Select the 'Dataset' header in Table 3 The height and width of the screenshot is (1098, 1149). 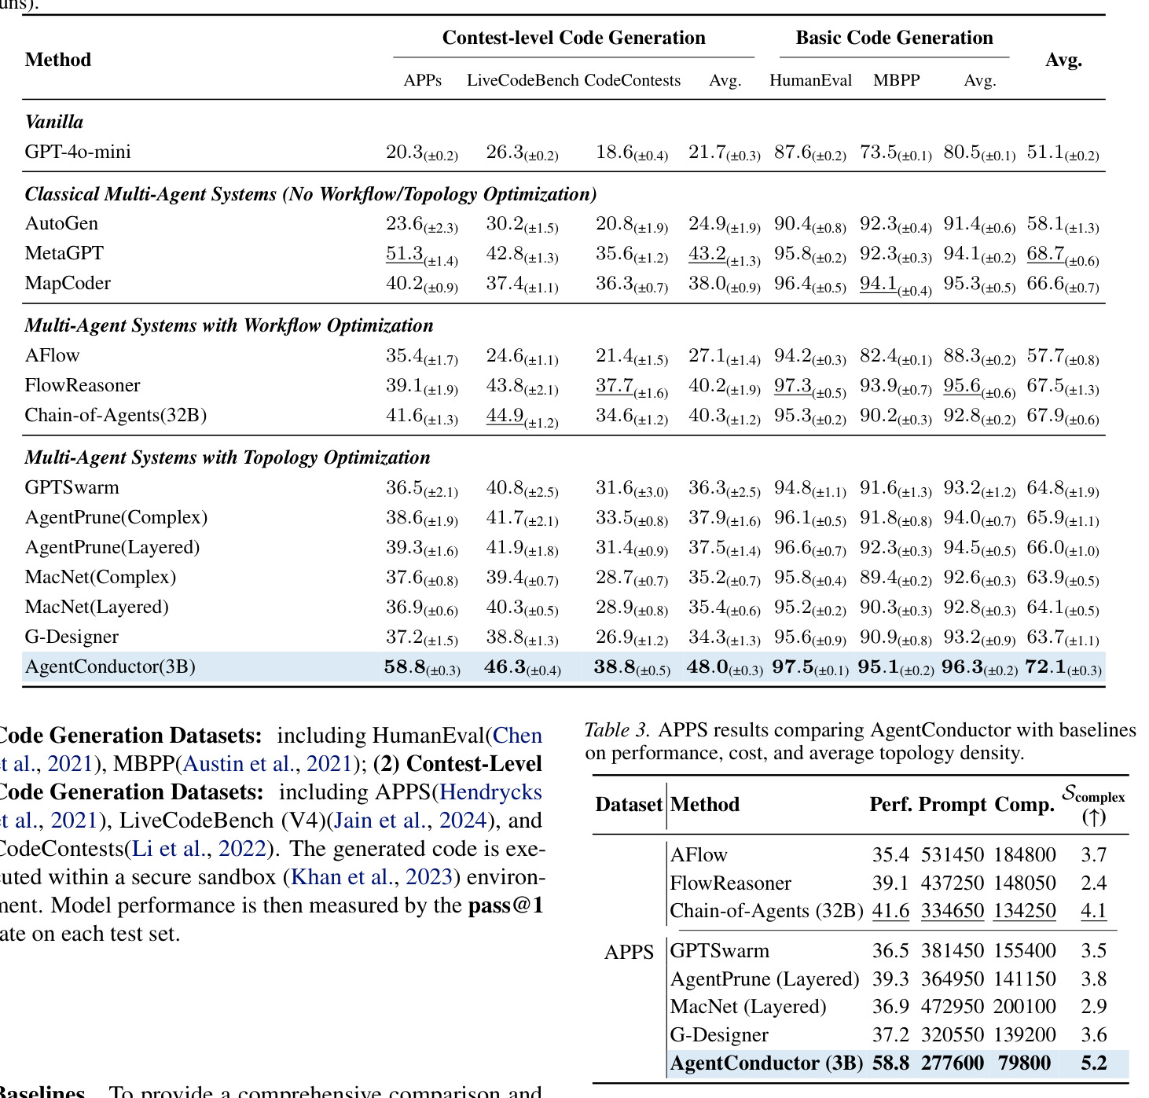coord(629,805)
